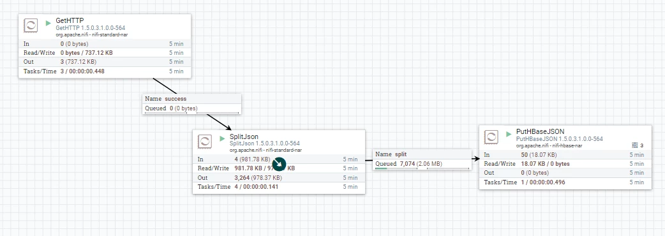The width and height of the screenshot is (665, 236).
Task: Click GetHTTP's Read/Write value '0 bytes / 737.12 KB'
Action: [87, 52]
